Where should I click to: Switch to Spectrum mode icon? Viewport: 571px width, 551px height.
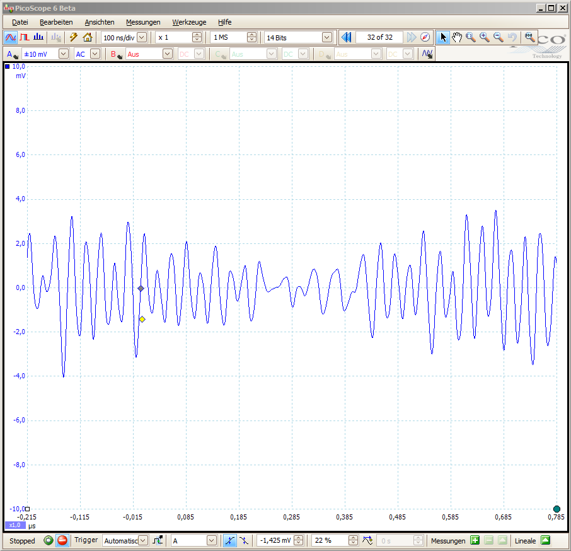pyautogui.click(x=38, y=37)
